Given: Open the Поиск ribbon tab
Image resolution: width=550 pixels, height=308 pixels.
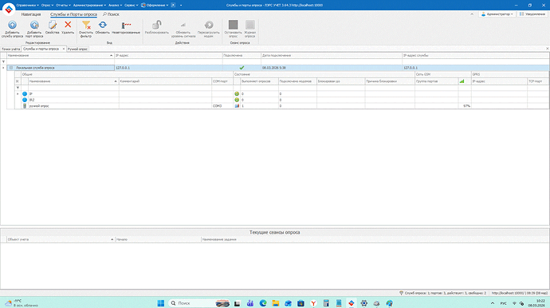Looking at the screenshot, I should (111, 14).
